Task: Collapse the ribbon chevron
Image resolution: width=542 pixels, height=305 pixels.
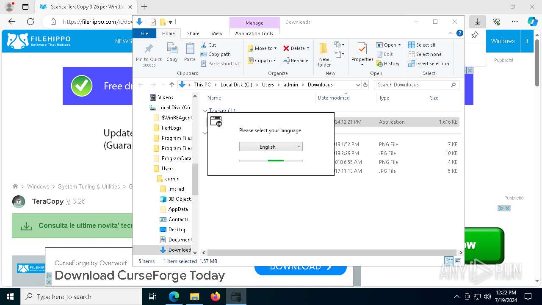Action: pyautogui.click(x=451, y=33)
